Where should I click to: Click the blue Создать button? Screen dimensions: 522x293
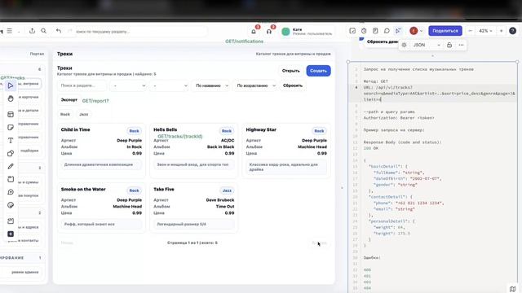(x=318, y=71)
